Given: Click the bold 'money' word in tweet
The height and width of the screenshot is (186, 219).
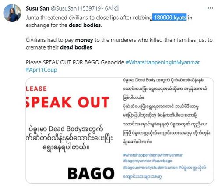Looking at the screenshot, I should click(x=84, y=40).
